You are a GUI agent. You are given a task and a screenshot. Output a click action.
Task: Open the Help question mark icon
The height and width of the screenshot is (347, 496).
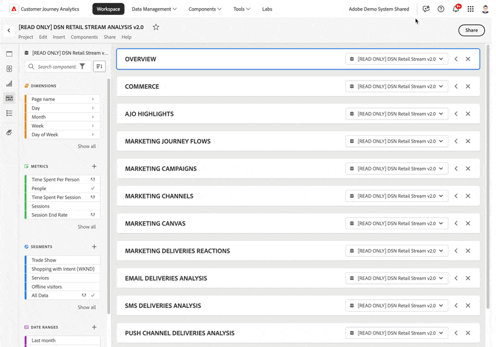tap(441, 9)
